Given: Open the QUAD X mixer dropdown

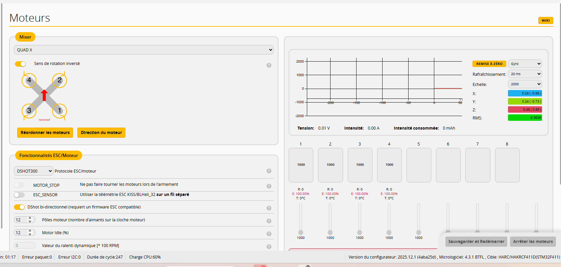Looking at the screenshot, I should 144,50.
